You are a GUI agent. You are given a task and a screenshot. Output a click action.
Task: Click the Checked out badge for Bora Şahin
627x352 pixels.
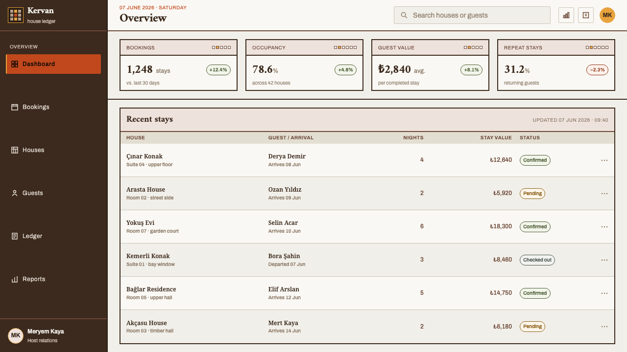[537, 260]
